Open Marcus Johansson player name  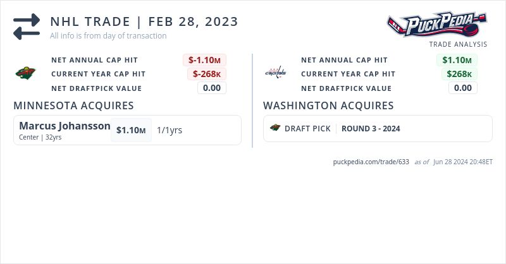(65, 126)
